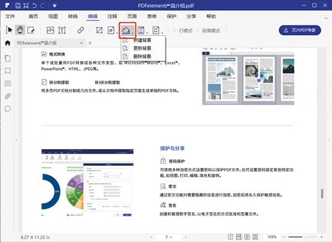Click the edit text tool icon
The image size is (332, 242).
(x=32, y=30)
